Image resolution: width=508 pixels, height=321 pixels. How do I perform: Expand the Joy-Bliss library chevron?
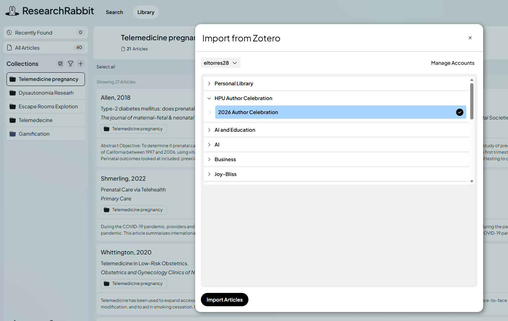209,174
